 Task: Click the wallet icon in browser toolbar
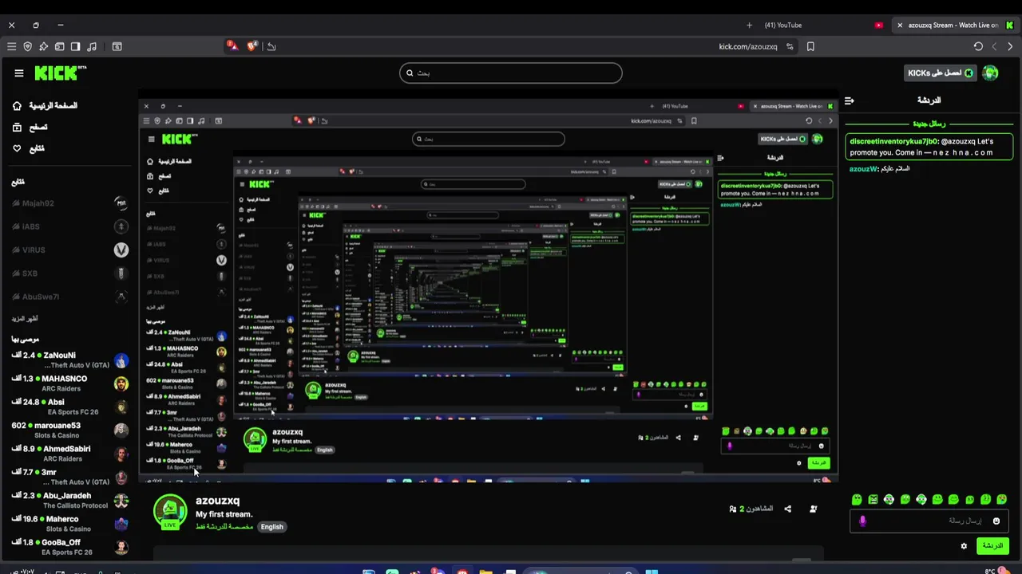60,47
